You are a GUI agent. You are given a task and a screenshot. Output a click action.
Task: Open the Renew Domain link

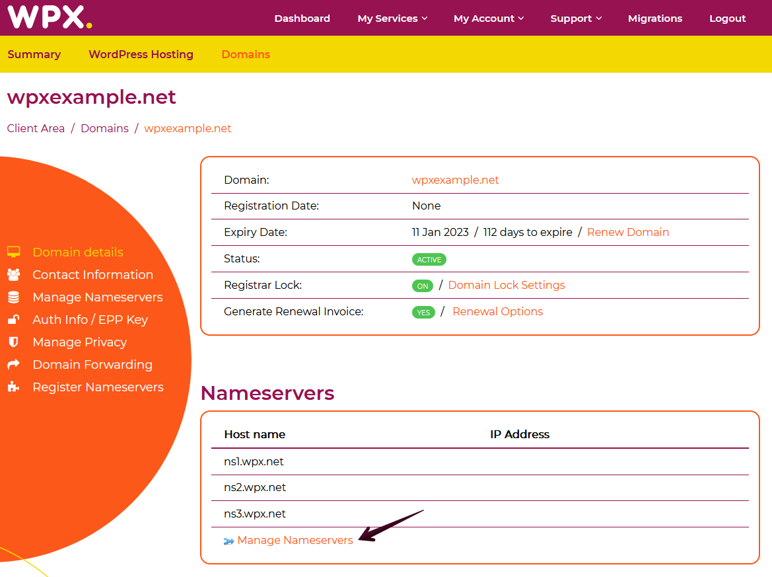[627, 232]
